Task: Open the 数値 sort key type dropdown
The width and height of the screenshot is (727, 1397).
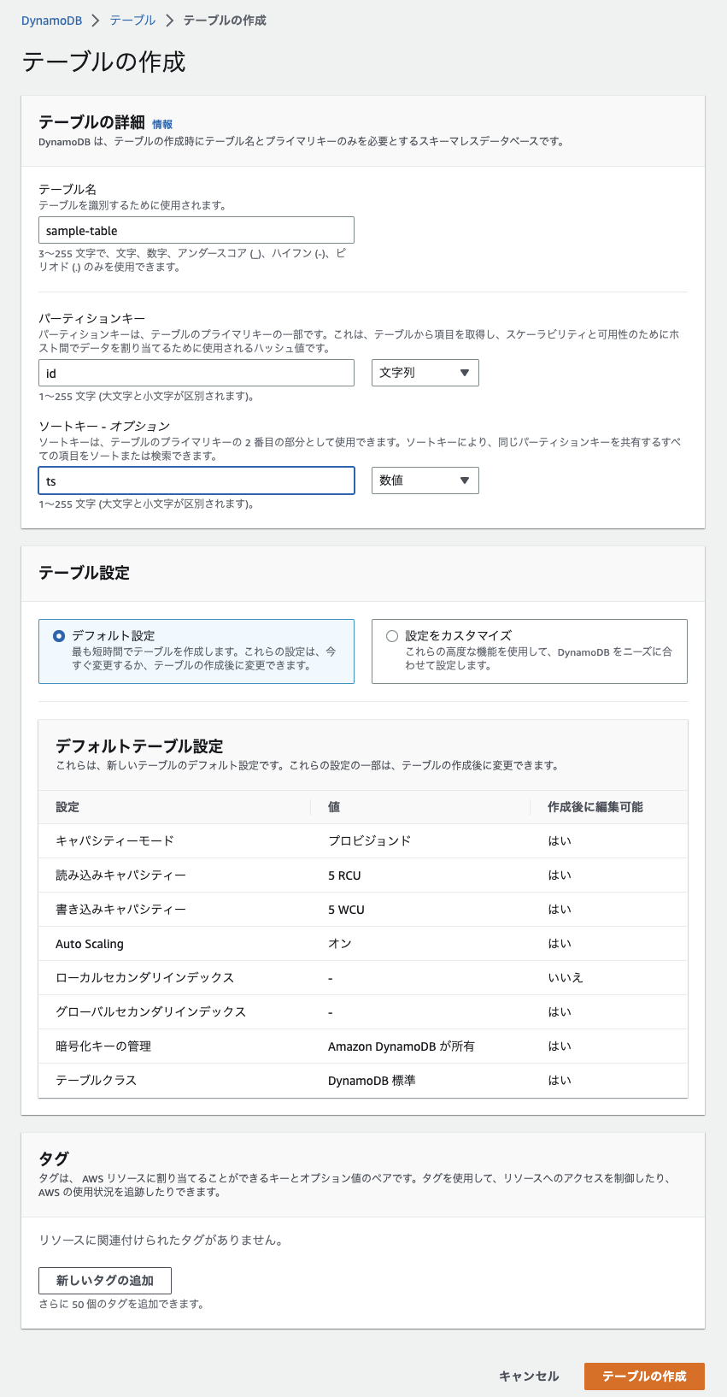Action: pos(425,480)
